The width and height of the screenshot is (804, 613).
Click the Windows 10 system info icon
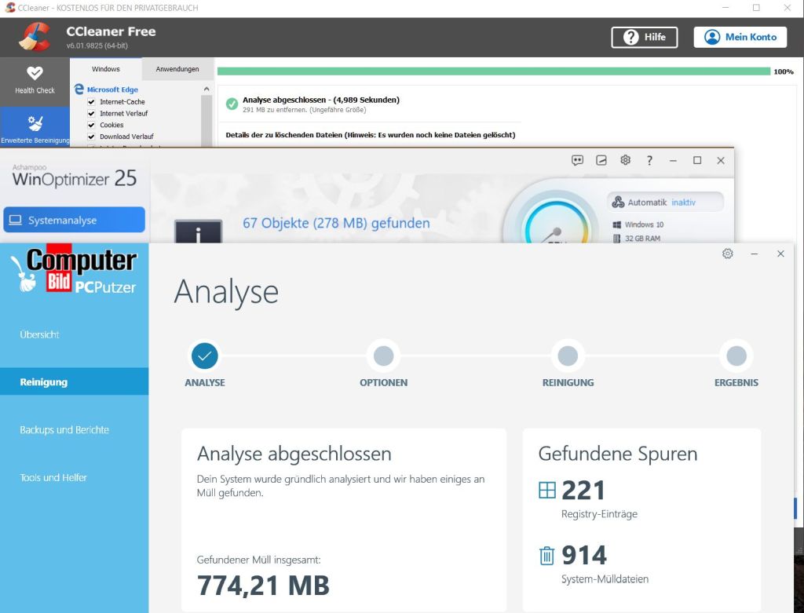coord(617,224)
